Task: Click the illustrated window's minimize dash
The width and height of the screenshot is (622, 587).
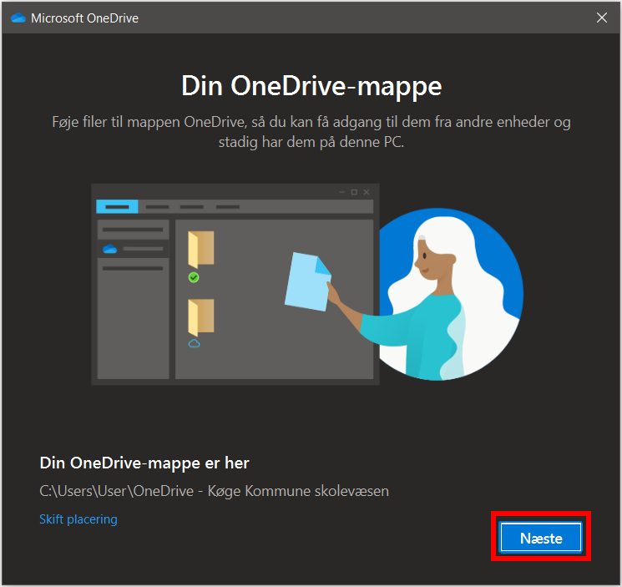Action: tap(341, 192)
